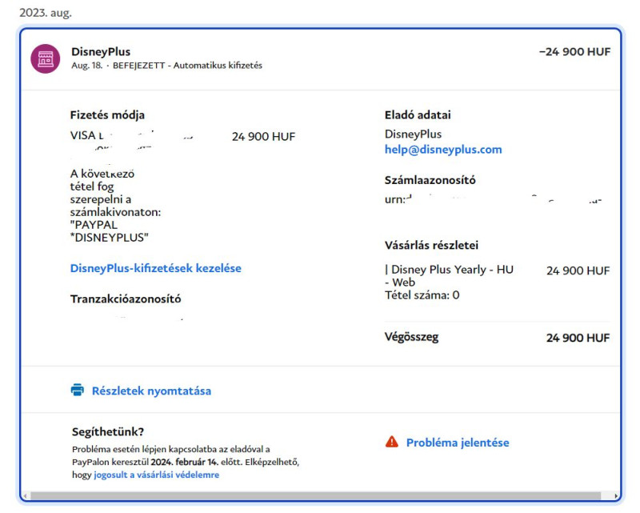Click the "PAYPAL *DISNEYPLUS" statement text
This screenshot has height=513, width=640.
(109, 231)
